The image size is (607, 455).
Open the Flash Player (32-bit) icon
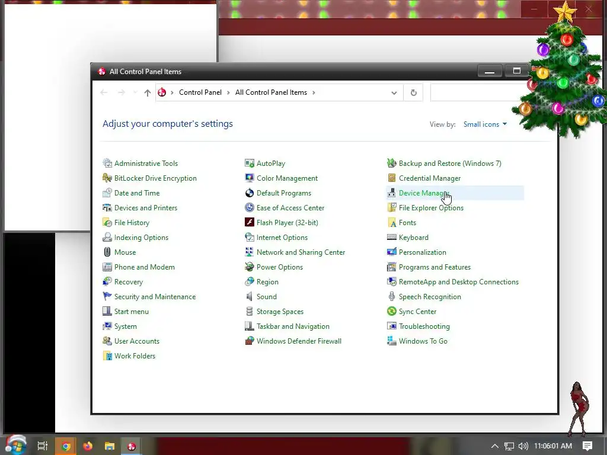[250, 223]
